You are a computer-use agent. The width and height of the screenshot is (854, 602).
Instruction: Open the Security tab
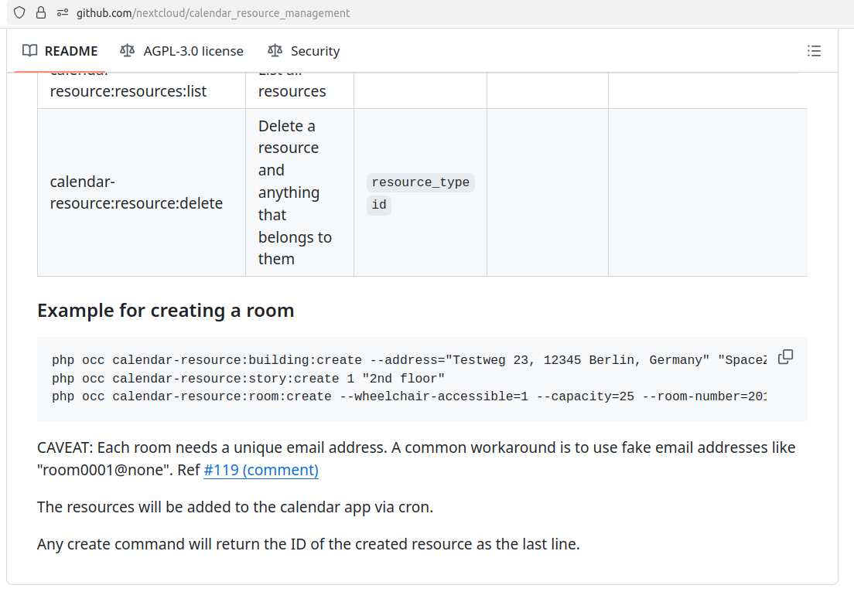(304, 51)
